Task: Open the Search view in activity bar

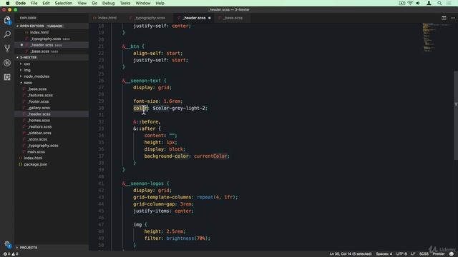Action: pos(7,34)
